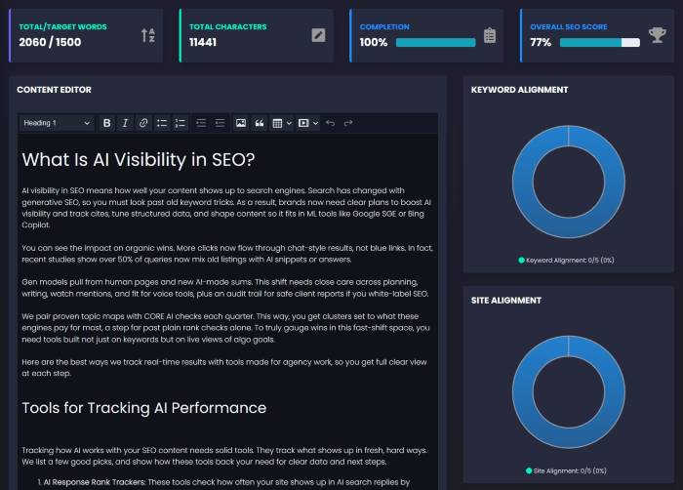Insert a block quote
The width and height of the screenshot is (683, 490).
pyautogui.click(x=260, y=123)
